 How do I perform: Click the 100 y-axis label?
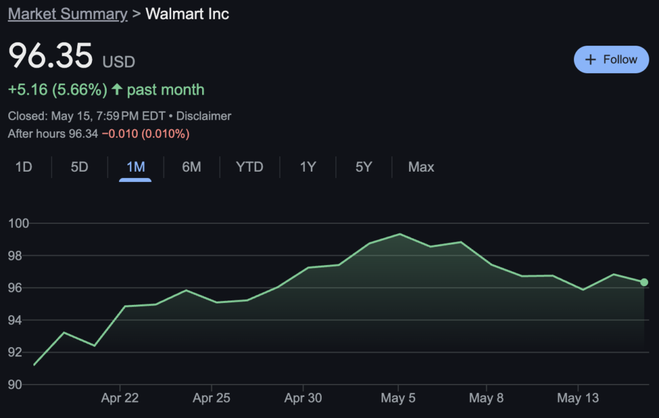(x=19, y=223)
